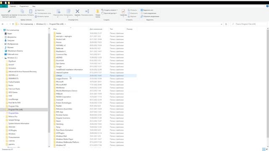Minimize the ribbon with chevron
The image size is (269, 151).
point(264,6)
